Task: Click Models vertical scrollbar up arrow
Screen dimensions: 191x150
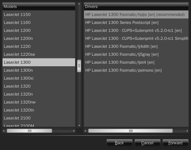Action: coord(79,4)
